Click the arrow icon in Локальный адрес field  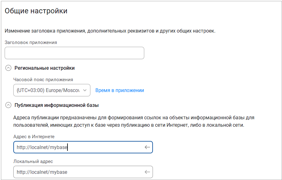click(147, 172)
